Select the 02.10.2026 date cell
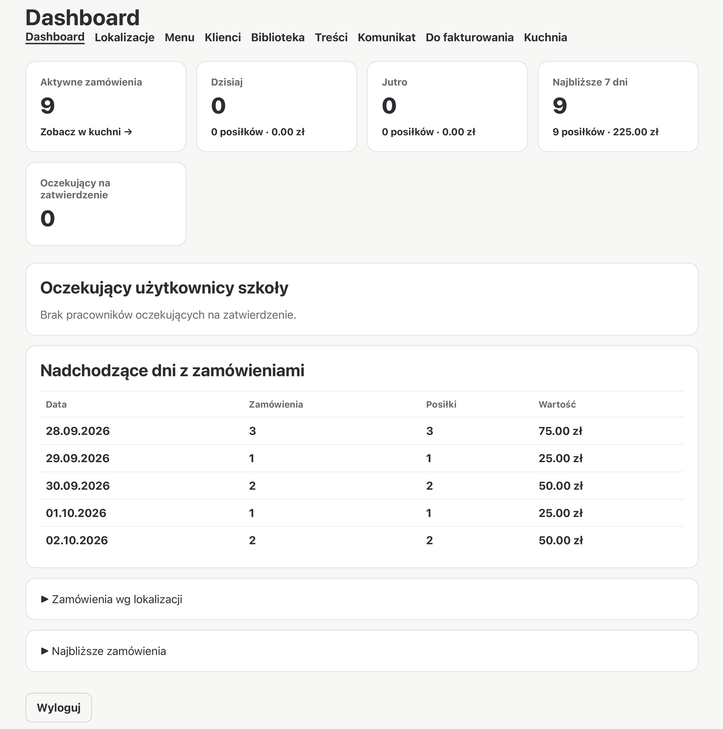The height and width of the screenshot is (729, 723). pyautogui.click(x=77, y=540)
